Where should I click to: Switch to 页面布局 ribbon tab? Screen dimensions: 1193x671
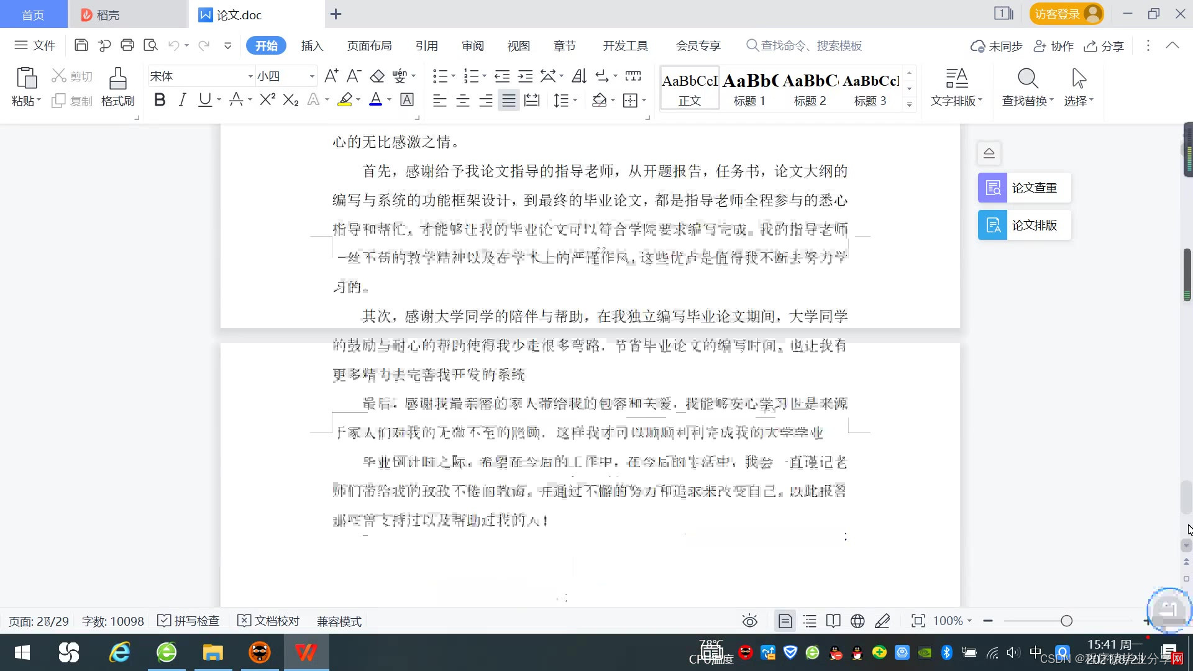(x=369, y=45)
